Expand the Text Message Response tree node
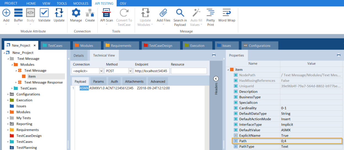 [16, 82]
